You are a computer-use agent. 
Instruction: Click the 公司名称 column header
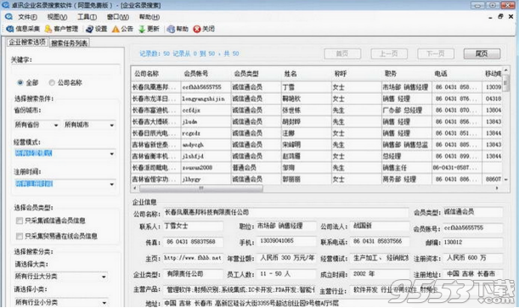(x=155, y=74)
